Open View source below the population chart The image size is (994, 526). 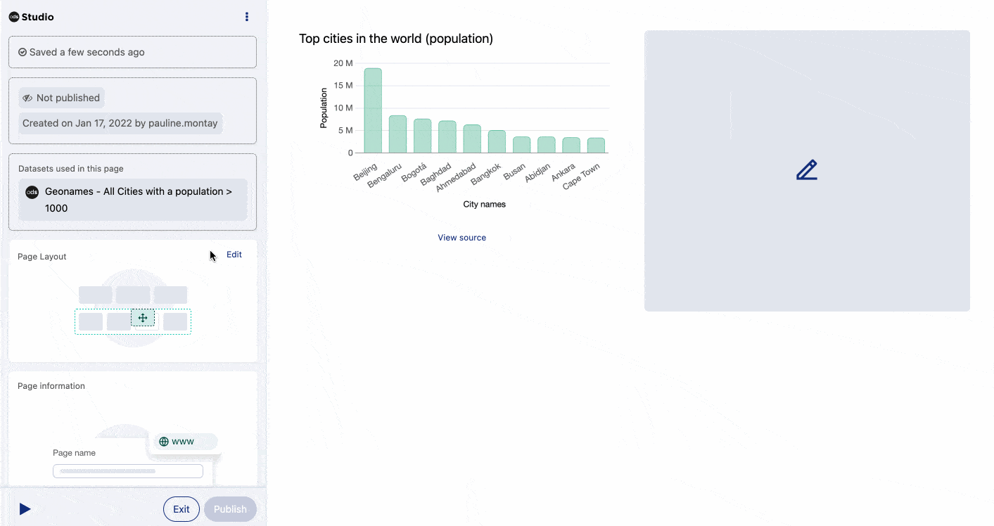(461, 237)
